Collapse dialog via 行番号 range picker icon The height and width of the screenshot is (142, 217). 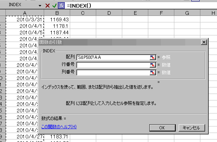coord(153,65)
